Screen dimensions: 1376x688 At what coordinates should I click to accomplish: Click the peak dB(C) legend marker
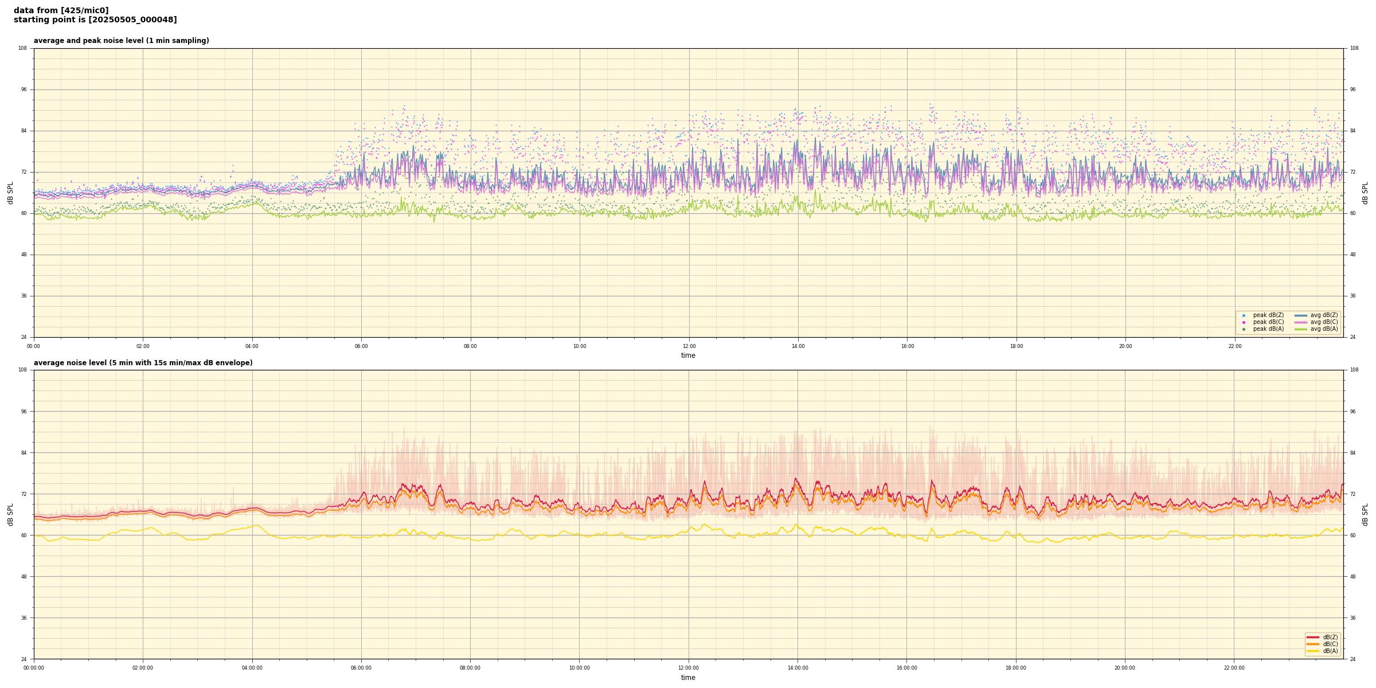pos(1244,322)
